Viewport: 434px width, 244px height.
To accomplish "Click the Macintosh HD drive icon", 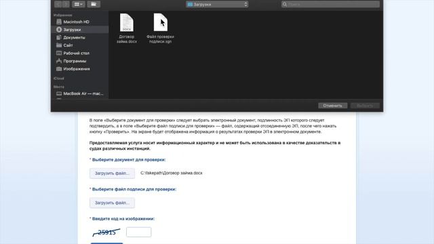I will [x=59, y=22].
